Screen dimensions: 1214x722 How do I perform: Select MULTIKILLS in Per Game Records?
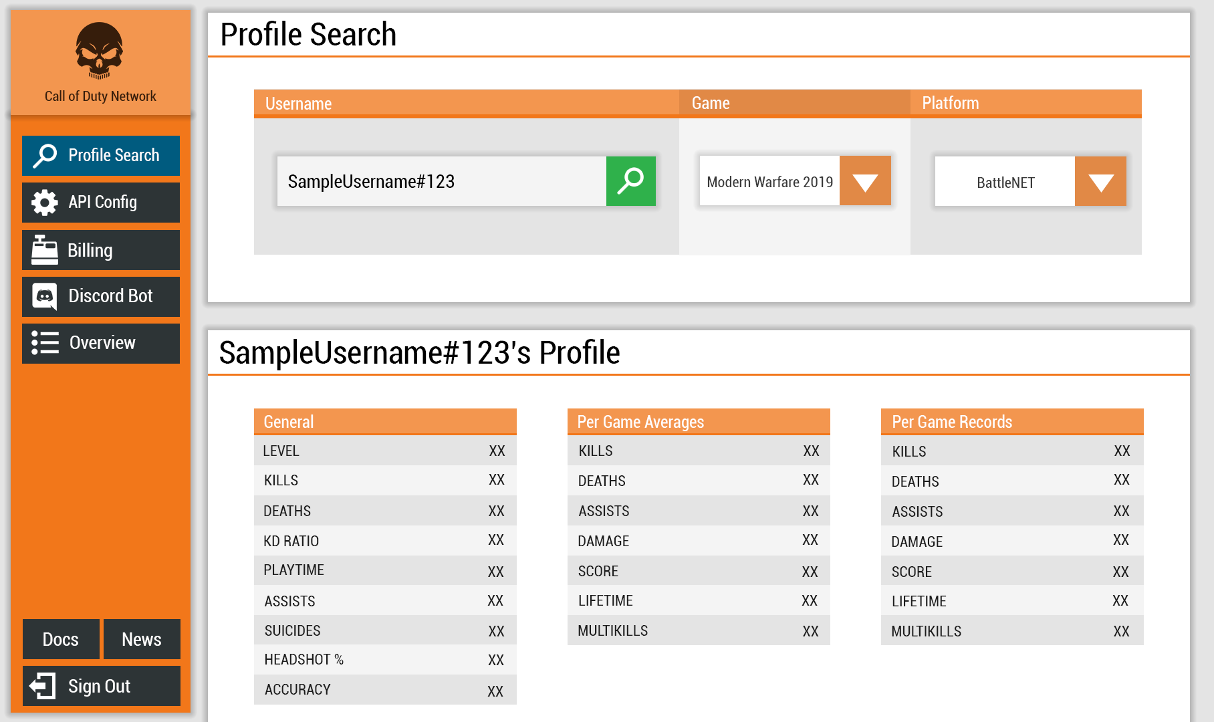1012,630
